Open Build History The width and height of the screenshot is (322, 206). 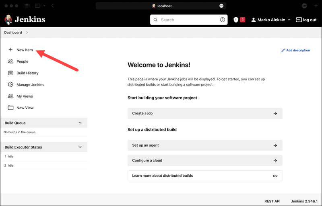tap(27, 73)
